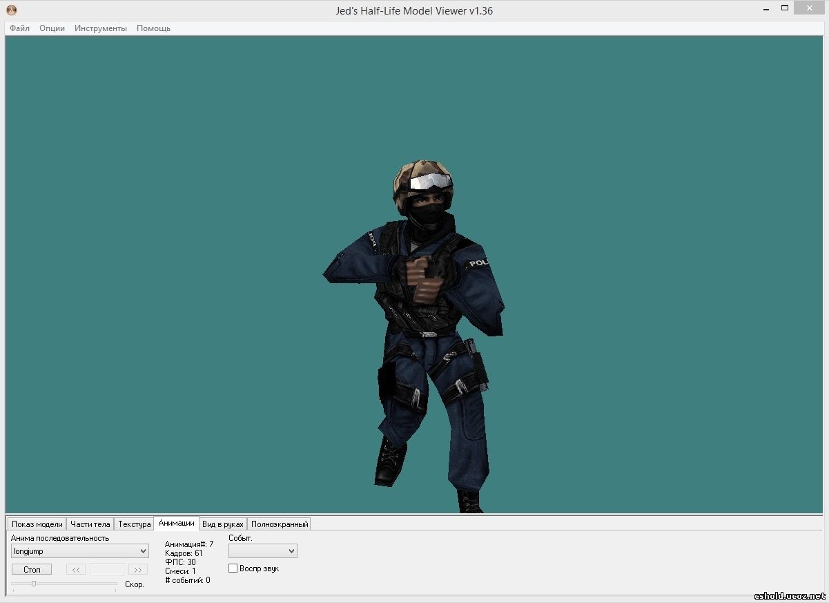
Task: Close the Model Viewer window
Action: (809, 8)
